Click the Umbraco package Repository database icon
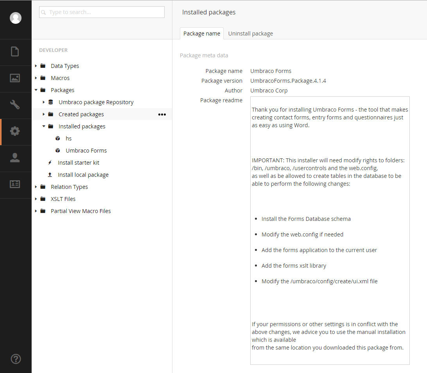The width and height of the screenshot is (427, 373). tap(51, 102)
